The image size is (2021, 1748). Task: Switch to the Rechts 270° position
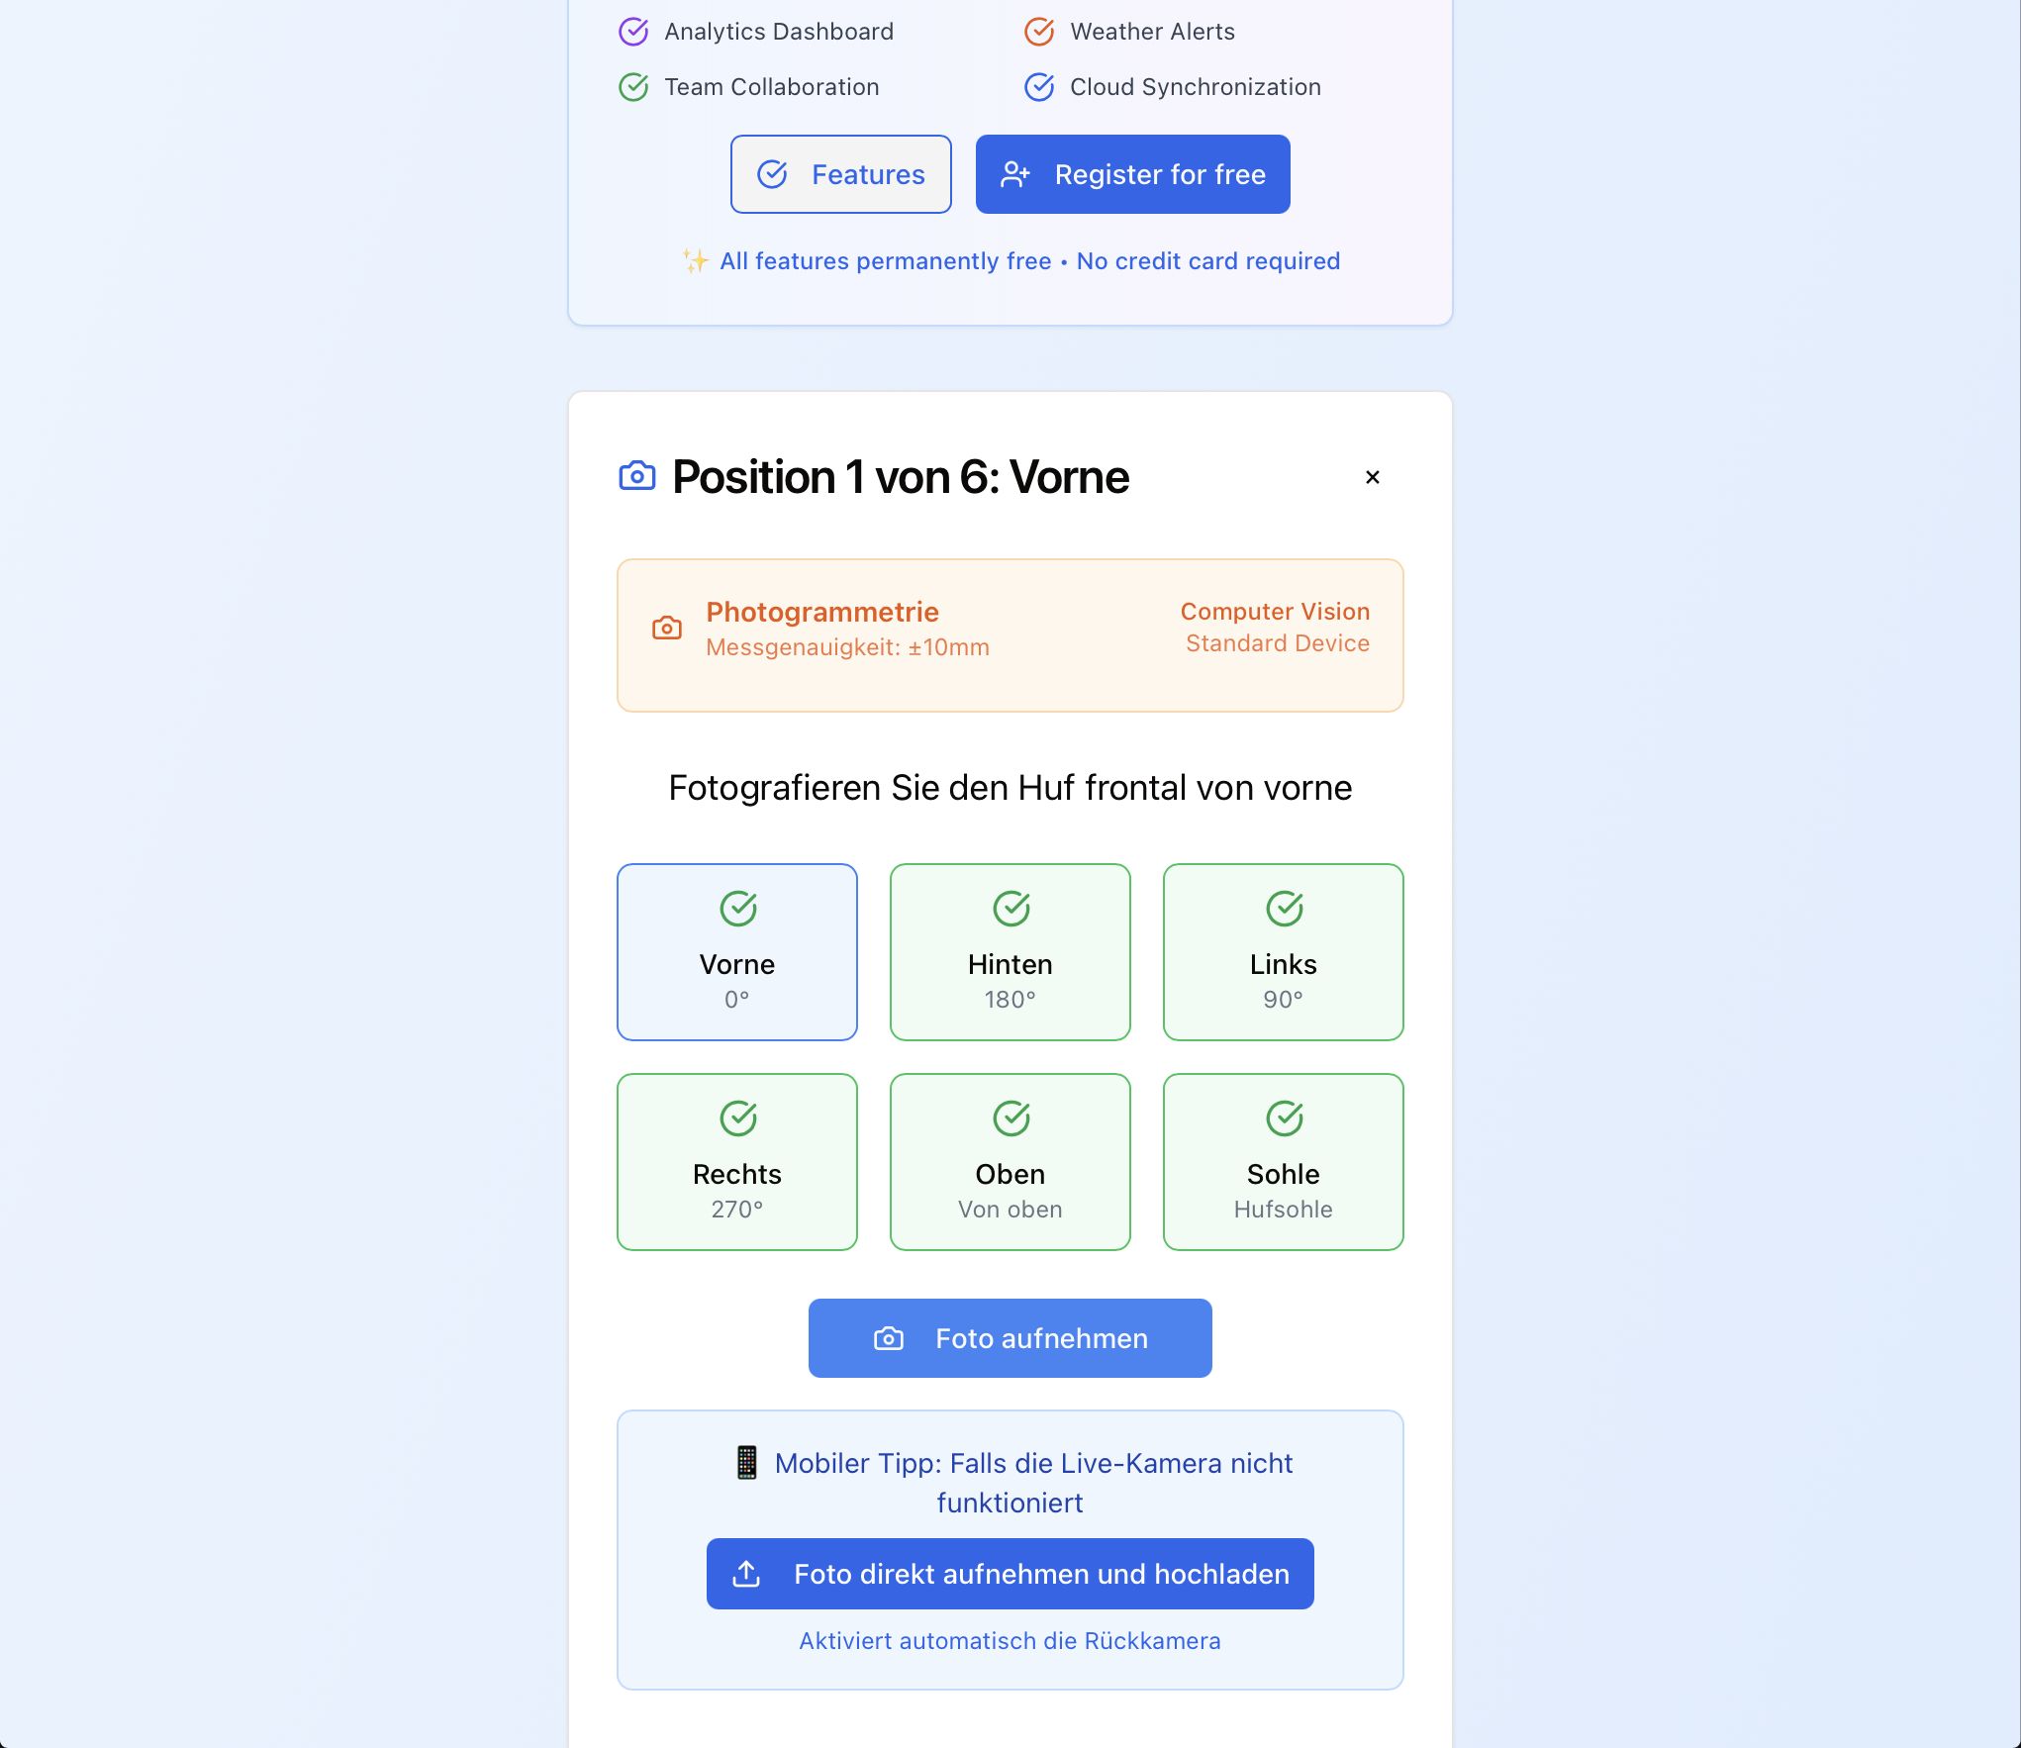(737, 1162)
